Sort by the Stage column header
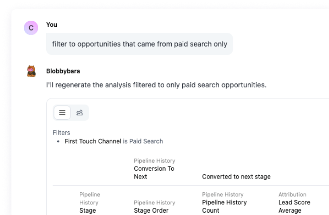329x215 pixels. [88, 210]
